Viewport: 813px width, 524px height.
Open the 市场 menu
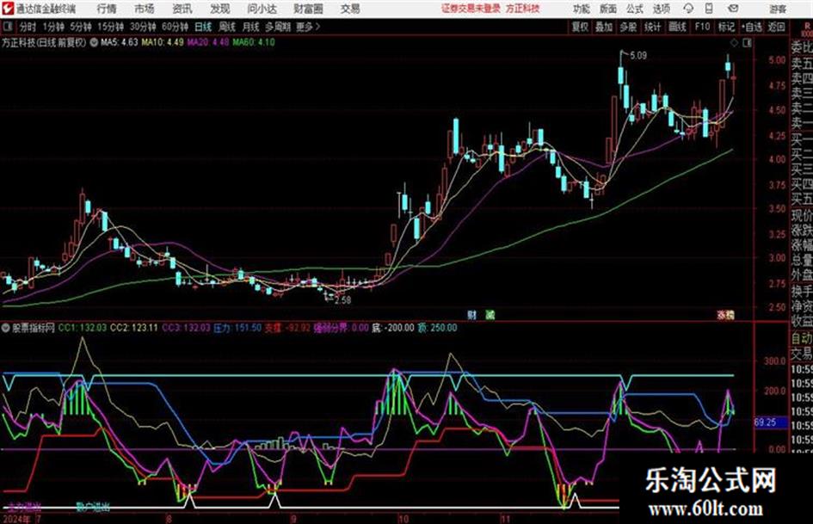tap(145, 9)
